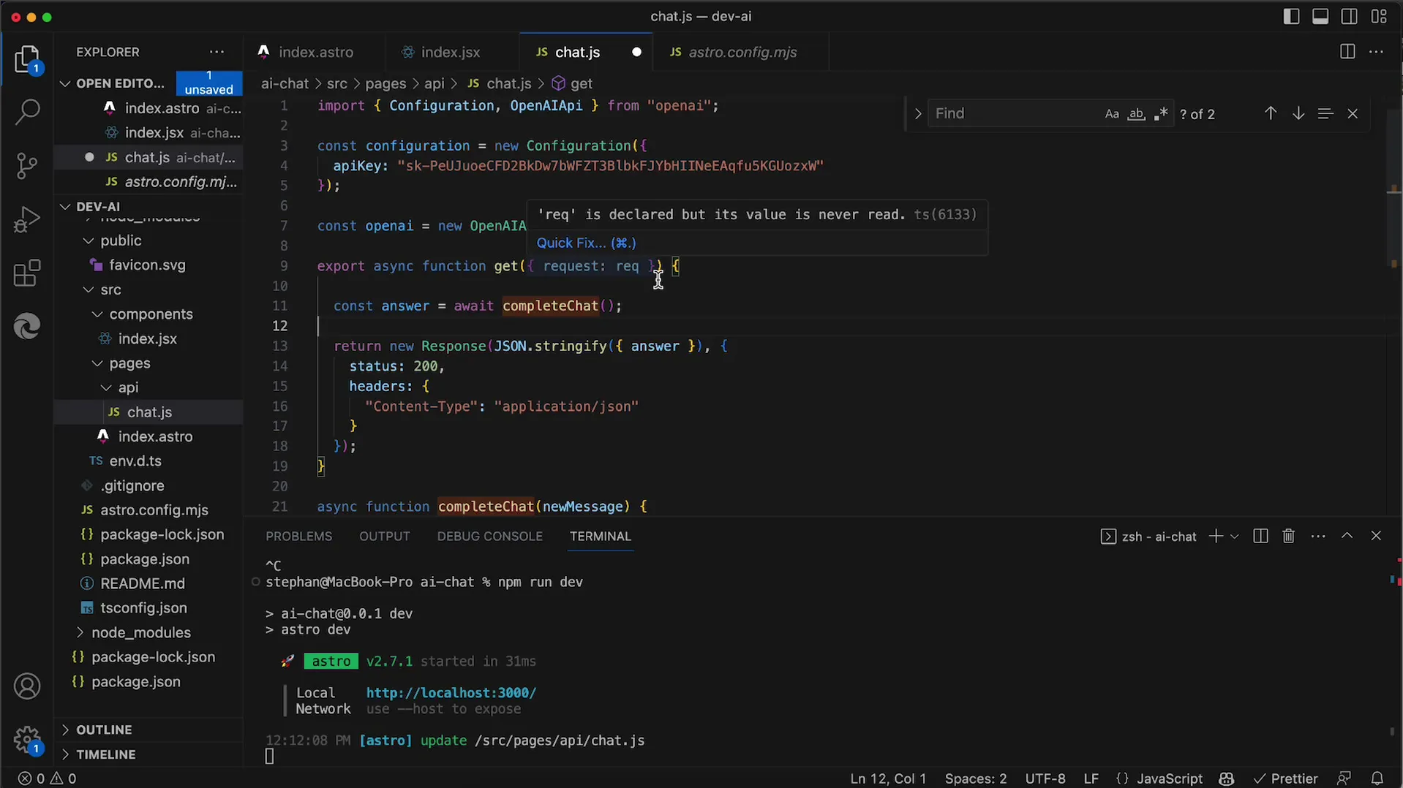The image size is (1403, 788).
Task: Open Explorer Views and More Actions ellipsis
Action: (217, 52)
